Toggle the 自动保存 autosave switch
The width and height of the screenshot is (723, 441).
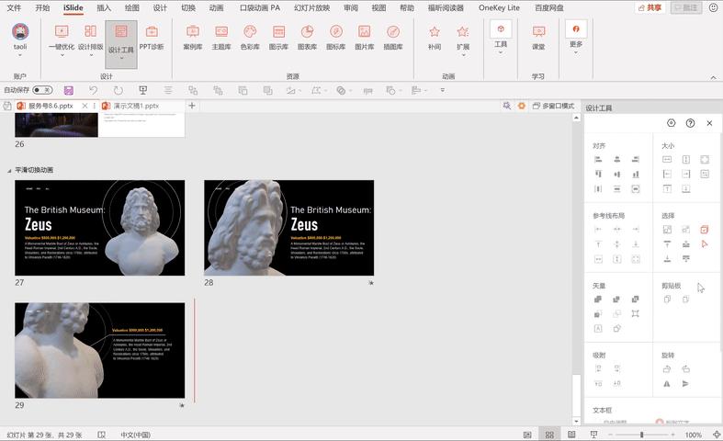pyautogui.click(x=41, y=90)
